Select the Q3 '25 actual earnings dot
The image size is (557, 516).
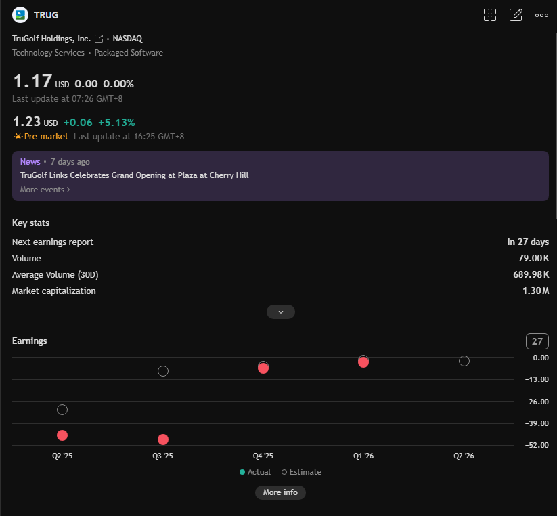click(163, 439)
